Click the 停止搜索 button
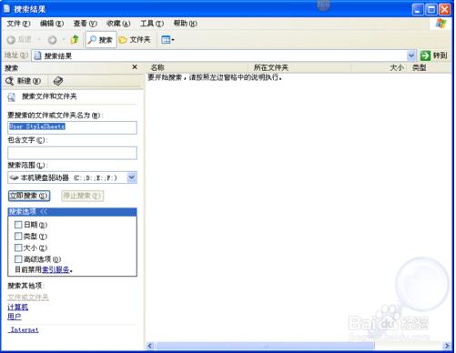456x353 pixels. tap(82, 196)
